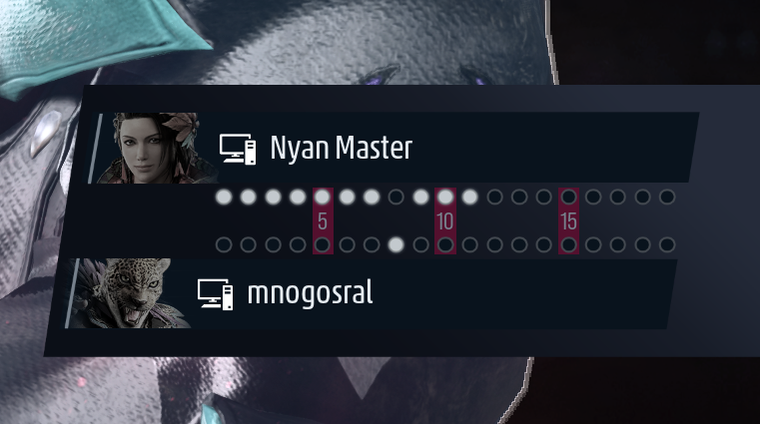The width and height of the screenshot is (760, 424).
Task: Click mnogosral's last round empty dot
Action: (667, 244)
